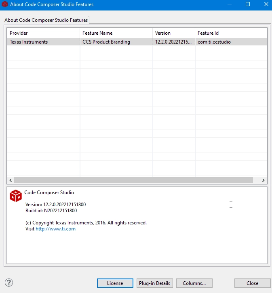
Task: Select the CCS Product Branding cell
Action: pos(116,42)
